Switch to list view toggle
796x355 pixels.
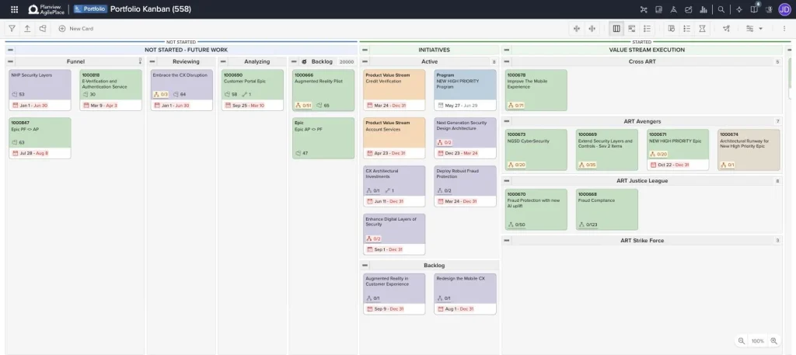(647, 29)
